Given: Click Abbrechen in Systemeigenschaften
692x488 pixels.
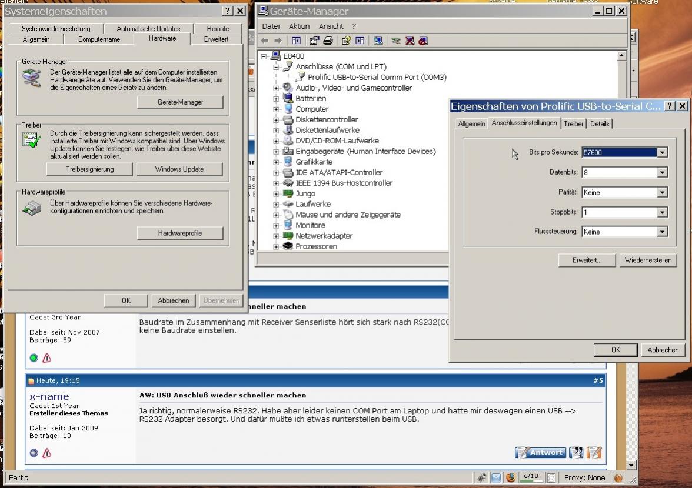Looking at the screenshot, I should [174, 300].
